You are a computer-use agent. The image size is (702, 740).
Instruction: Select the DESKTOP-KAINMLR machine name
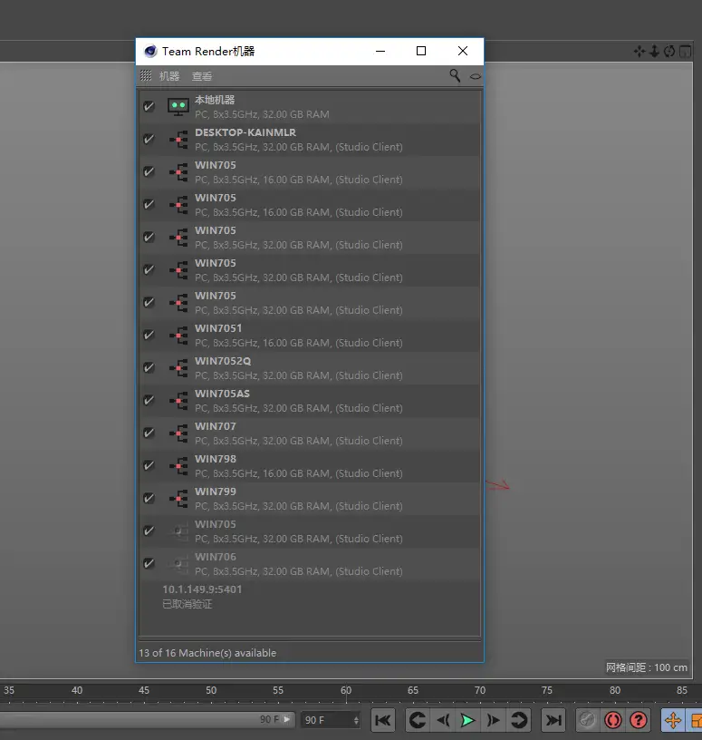pyautogui.click(x=245, y=132)
